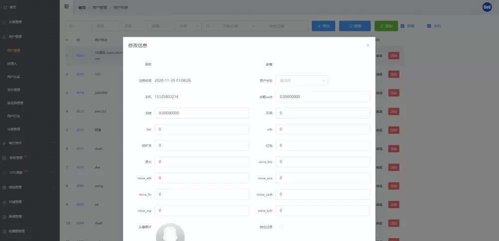Image resolution: width=499 pixels, height=241 pixels.
Task: Open 用户认证 in the sidebar menu
Action: (14, 77)
